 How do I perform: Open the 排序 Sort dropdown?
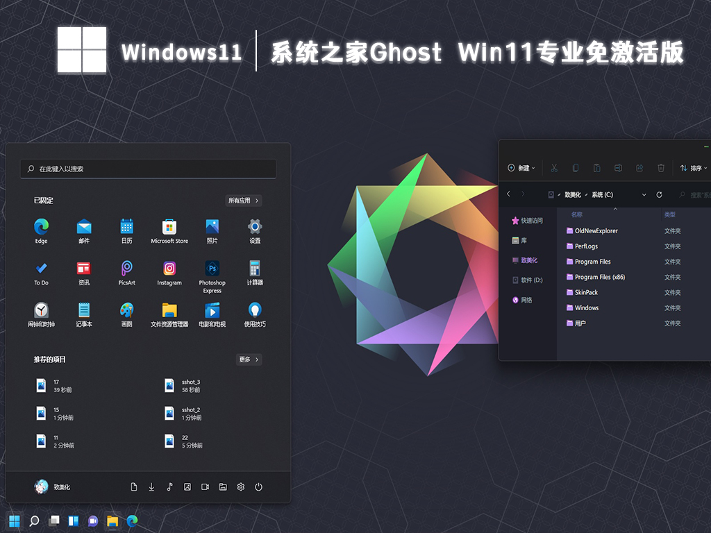[x=694, y=168]
